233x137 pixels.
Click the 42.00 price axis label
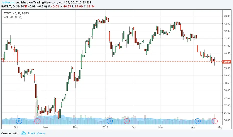pos(227,31)
